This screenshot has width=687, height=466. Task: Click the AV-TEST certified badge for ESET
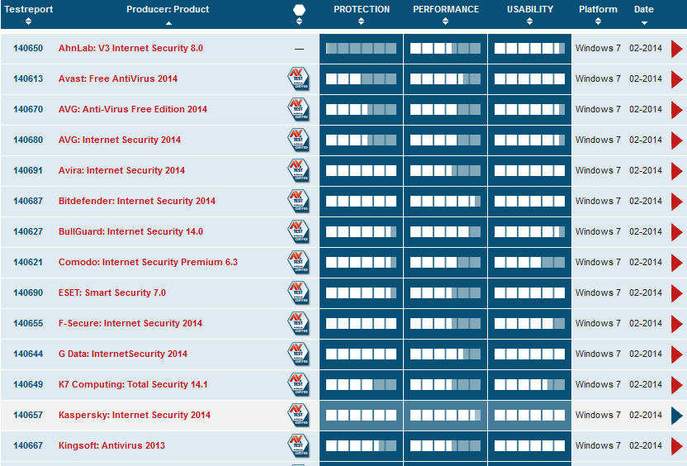pos(299,292)
